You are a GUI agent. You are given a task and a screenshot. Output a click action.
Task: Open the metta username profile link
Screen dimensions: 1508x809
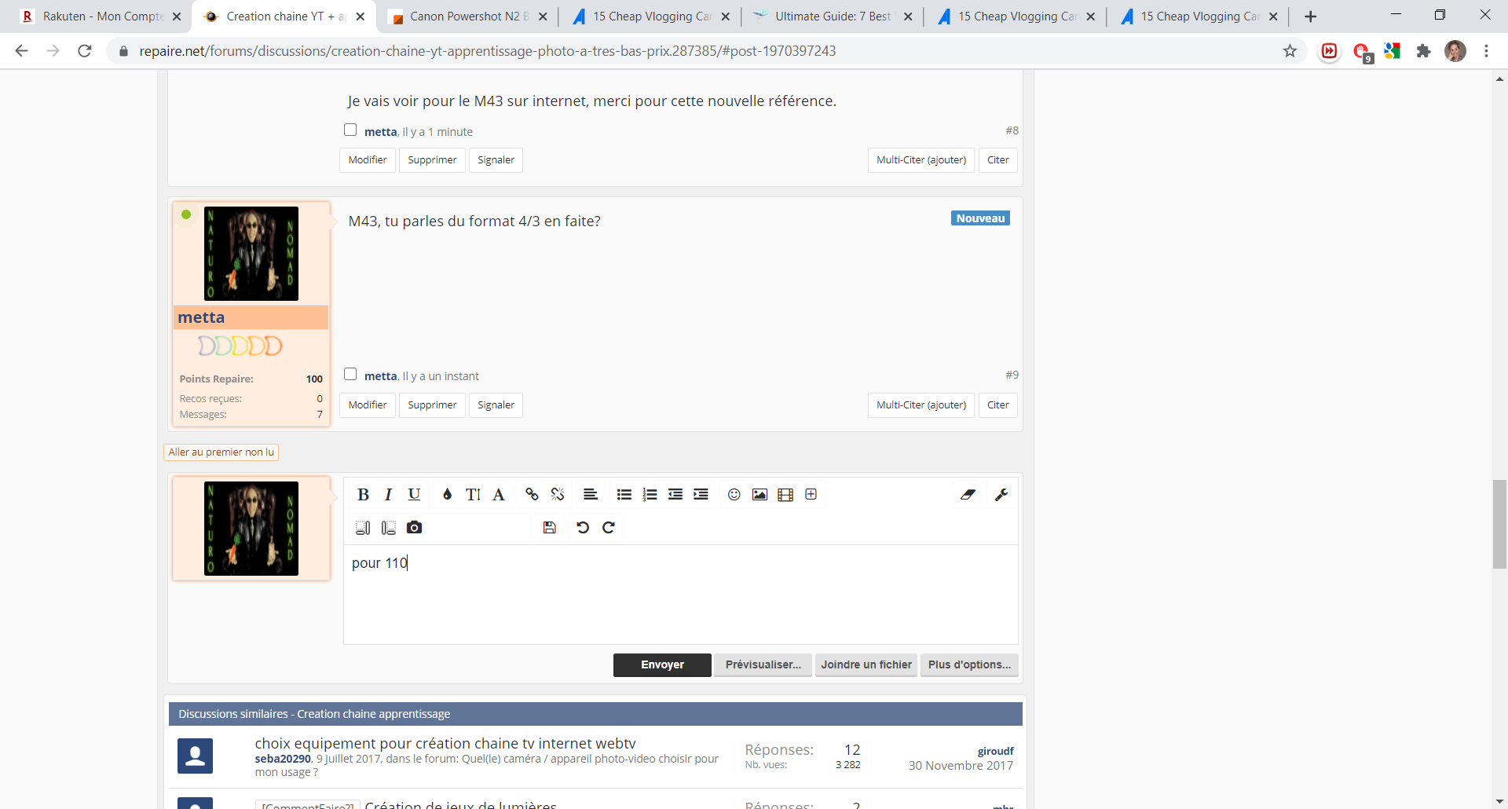point(201,317)
